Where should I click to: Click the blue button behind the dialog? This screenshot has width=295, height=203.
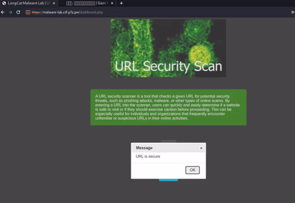tap(169, 180)
